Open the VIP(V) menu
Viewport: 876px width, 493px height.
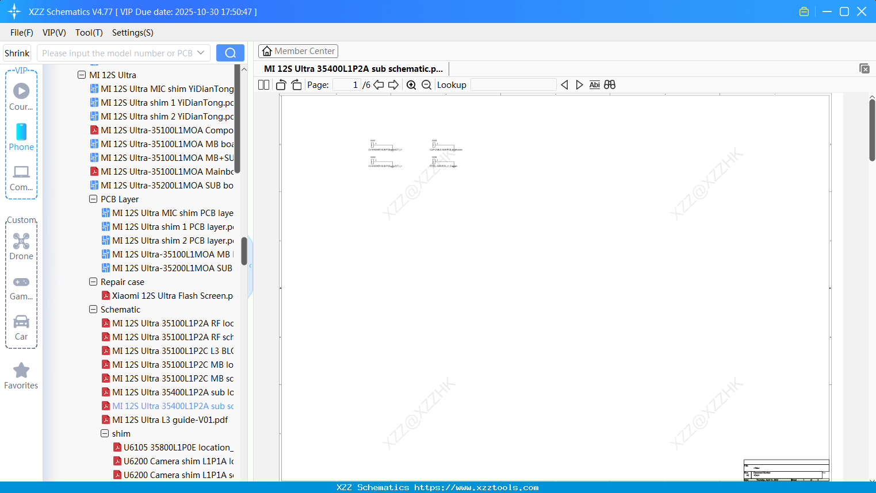coord(53,33)
